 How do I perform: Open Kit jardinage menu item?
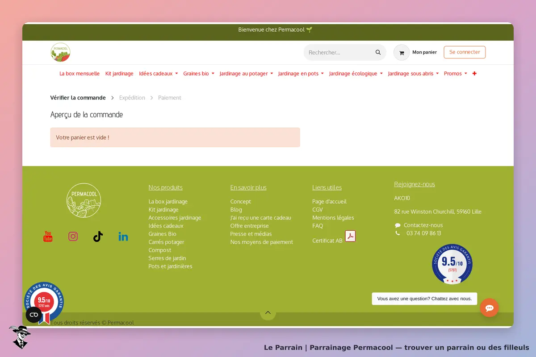coord(119,74)
